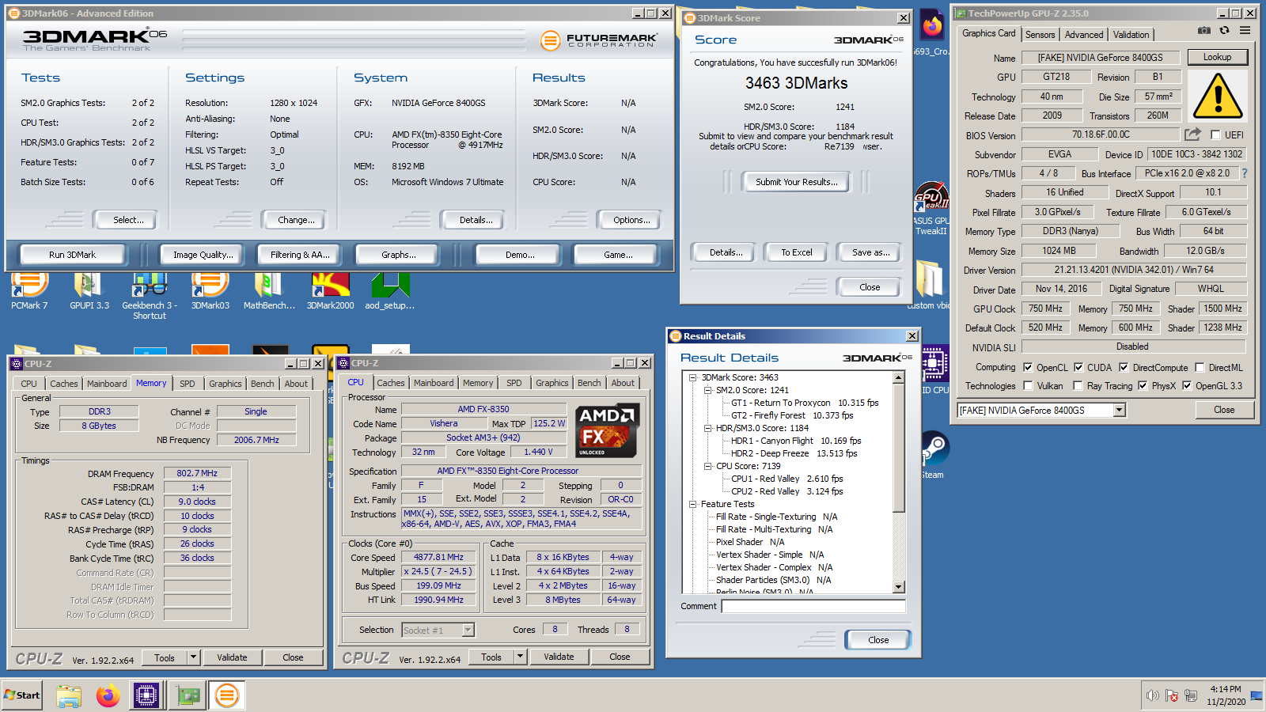Open the GPU-Z hamburger menu
The image size is (1266, 712).
point(1245,30)
